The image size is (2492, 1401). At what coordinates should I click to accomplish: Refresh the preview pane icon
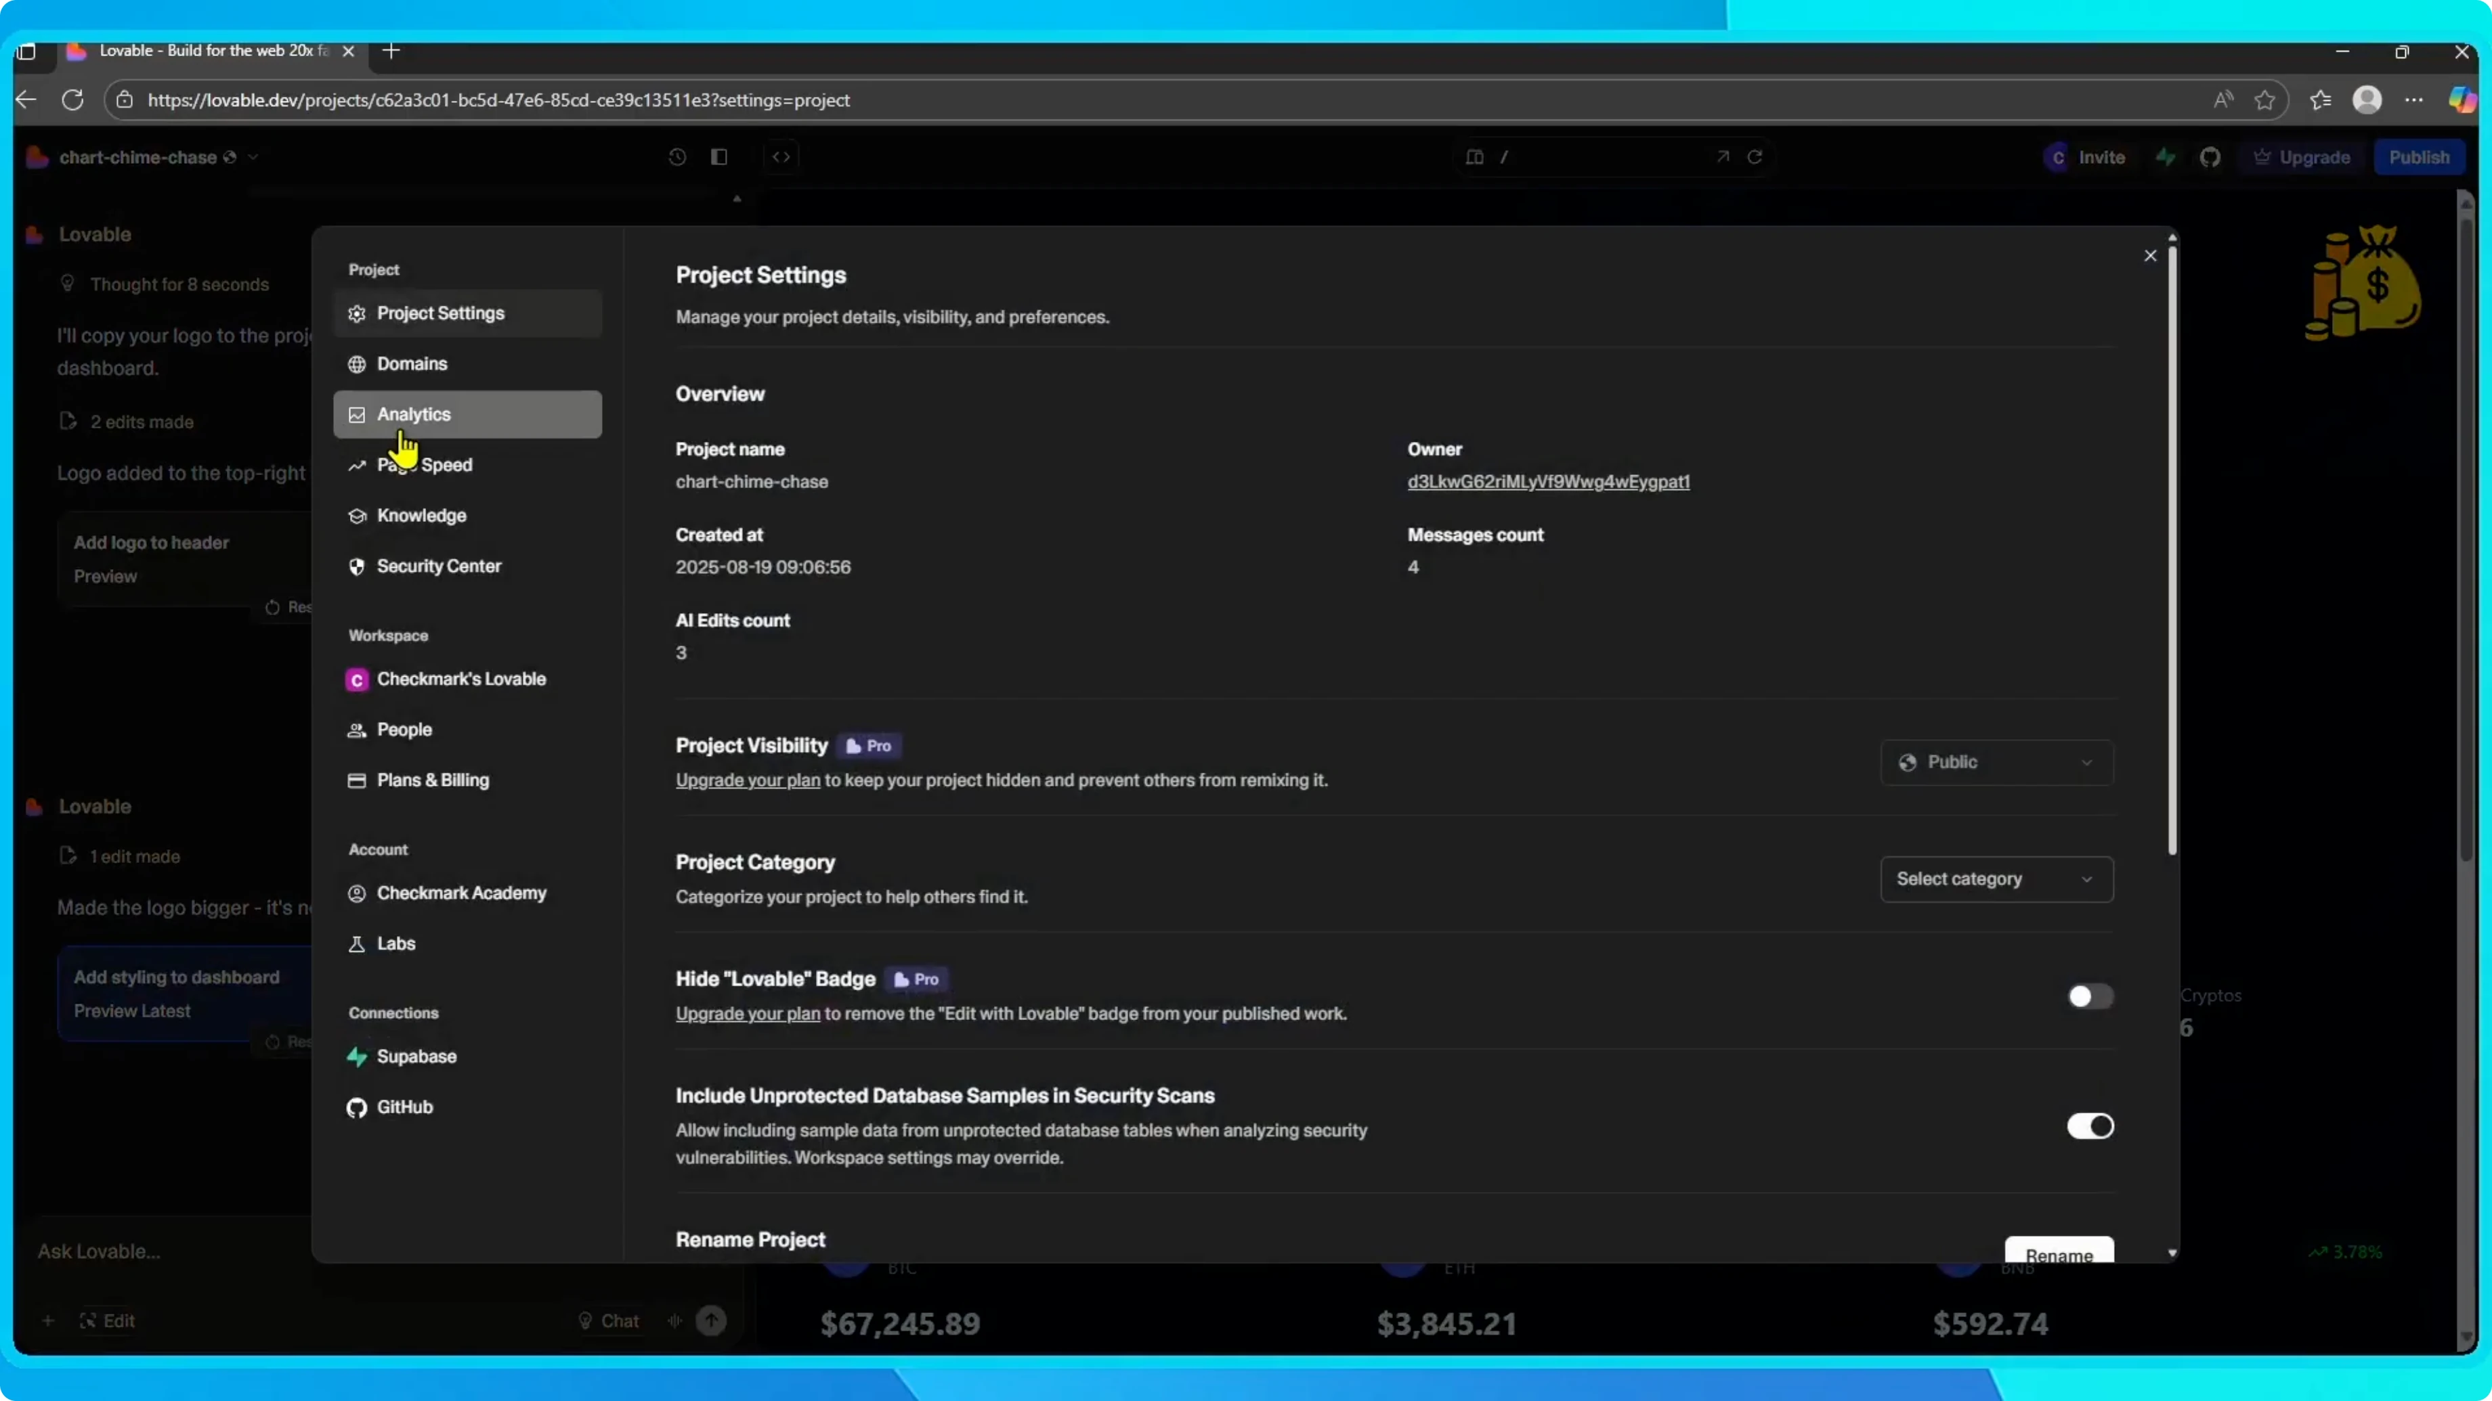tap(1755, 156)
